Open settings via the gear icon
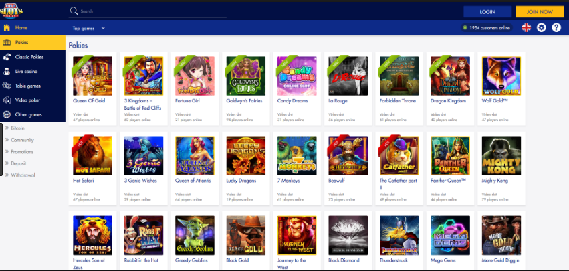The height and width of the screenshot is (271, 569). (541, 27)
